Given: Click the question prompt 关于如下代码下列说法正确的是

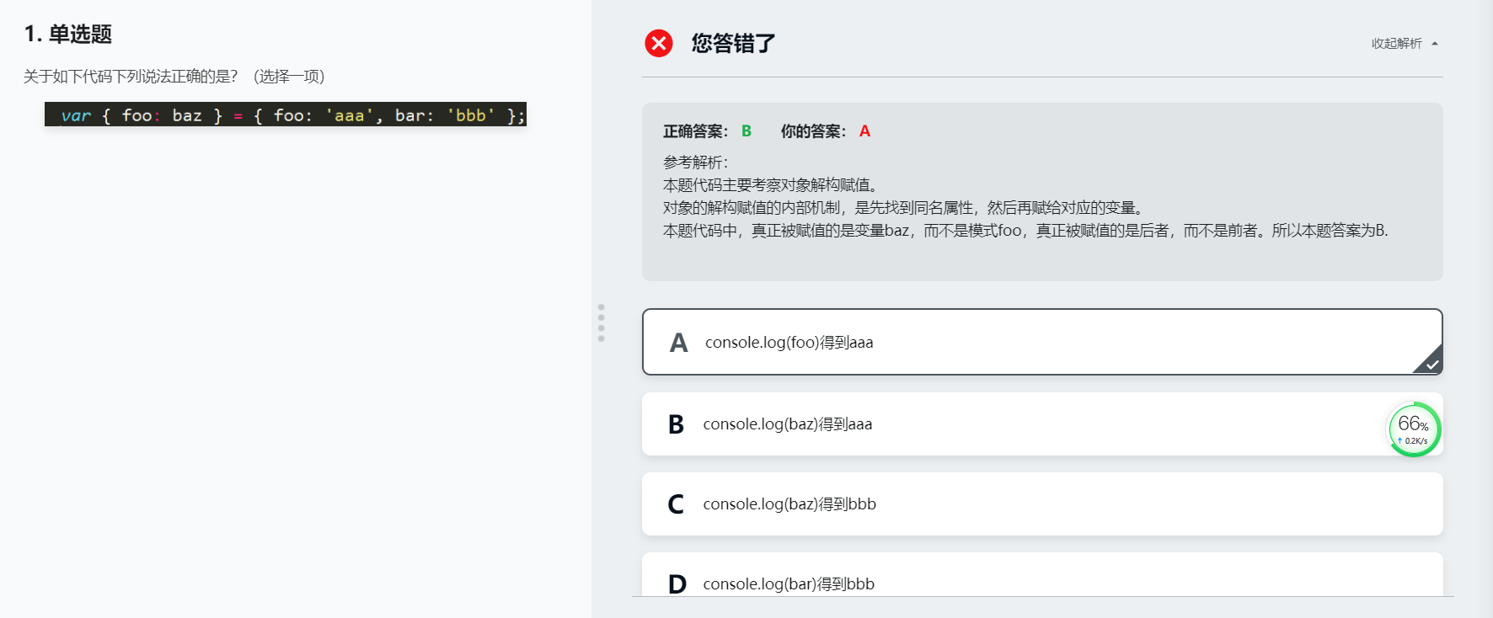Looking at the screenshot, I should click(x=131, y=77).
